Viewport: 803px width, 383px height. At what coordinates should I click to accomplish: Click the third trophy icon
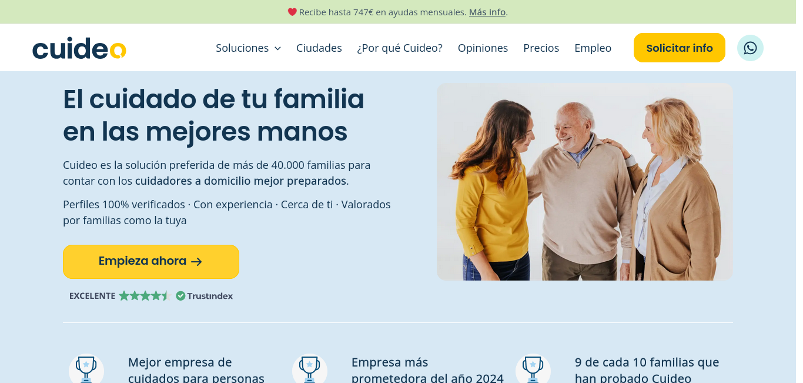point(533,369)
